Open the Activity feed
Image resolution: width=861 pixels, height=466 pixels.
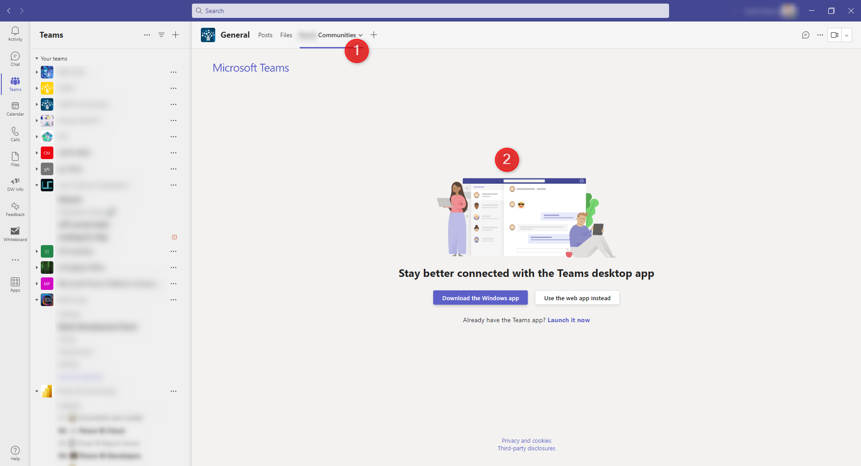[x=15, y=34]
